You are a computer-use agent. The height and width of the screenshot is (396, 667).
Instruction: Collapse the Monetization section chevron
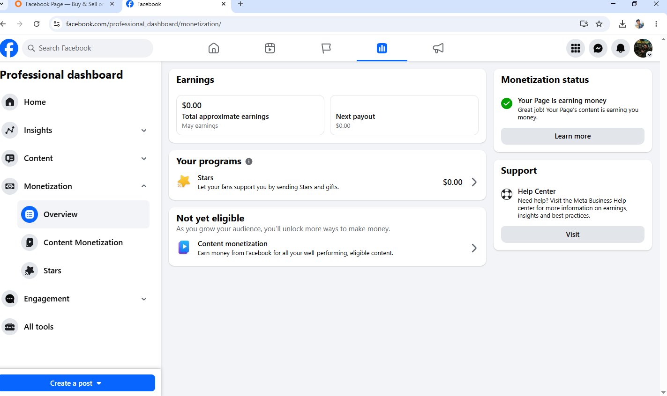(x=144, y=186)
